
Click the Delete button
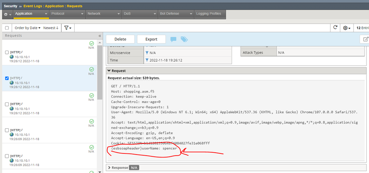(120, 39)
